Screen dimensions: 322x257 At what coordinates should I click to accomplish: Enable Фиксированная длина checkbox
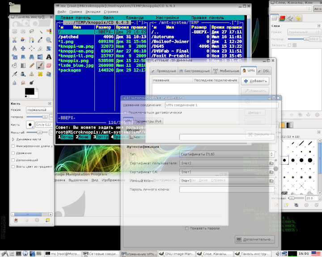point(13,146)
